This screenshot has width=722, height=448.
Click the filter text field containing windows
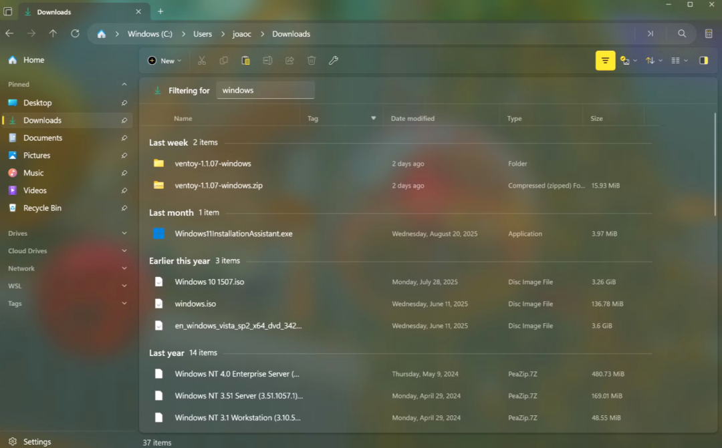(x=265, y=90)
